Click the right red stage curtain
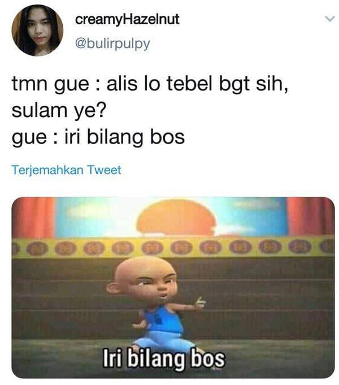 [x=311, y=217]
